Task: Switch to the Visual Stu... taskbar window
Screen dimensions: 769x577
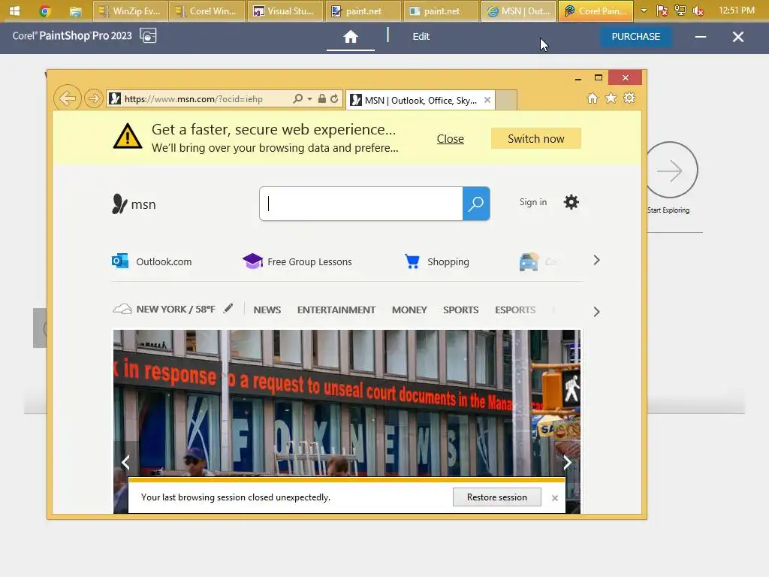Action: [x=285, y=11]
